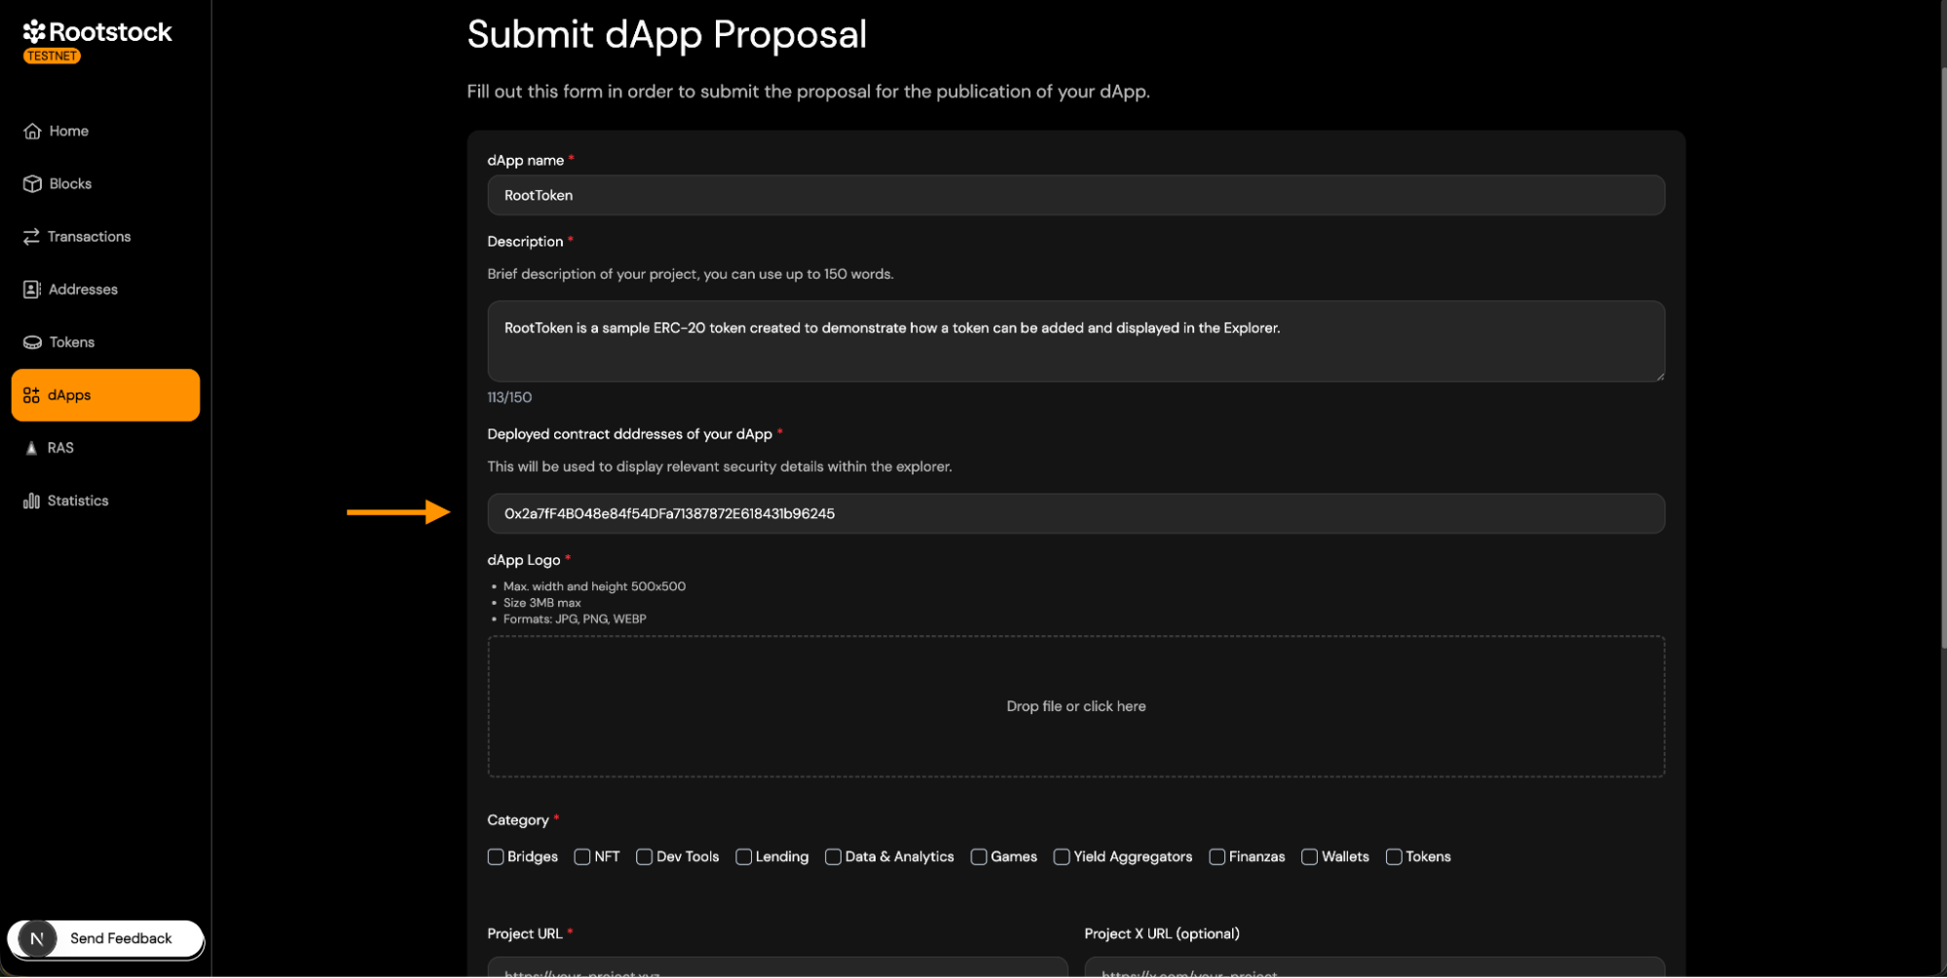Click the Blocks cube icon
The width and height of the screenshot is (1947, 978).
pyautogui.click(x=32, y=184)
